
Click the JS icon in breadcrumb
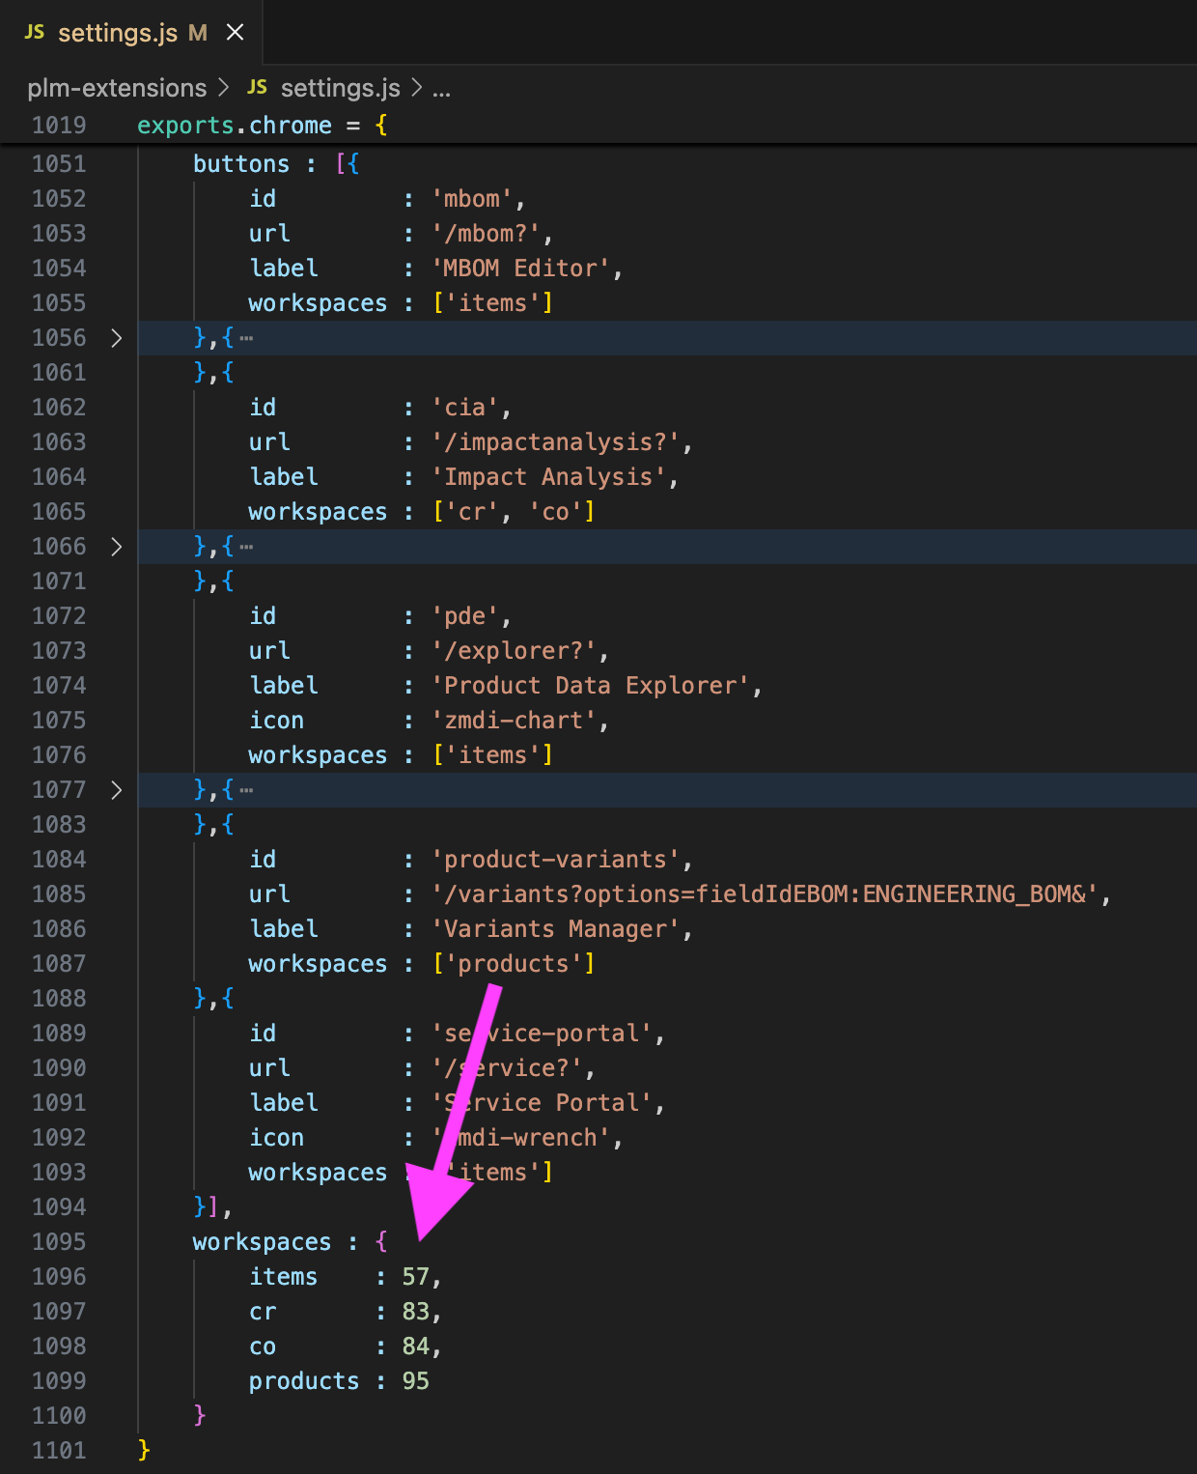257,88
